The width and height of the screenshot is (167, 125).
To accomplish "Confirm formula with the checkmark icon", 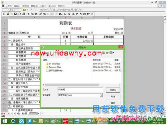I will click(x=35, y=10).
